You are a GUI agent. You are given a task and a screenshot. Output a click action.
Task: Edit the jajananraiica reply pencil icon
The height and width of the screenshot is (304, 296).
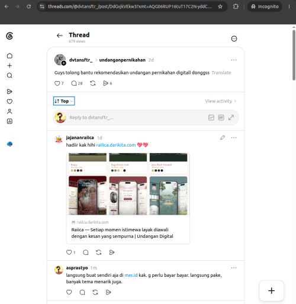point(223,138)
